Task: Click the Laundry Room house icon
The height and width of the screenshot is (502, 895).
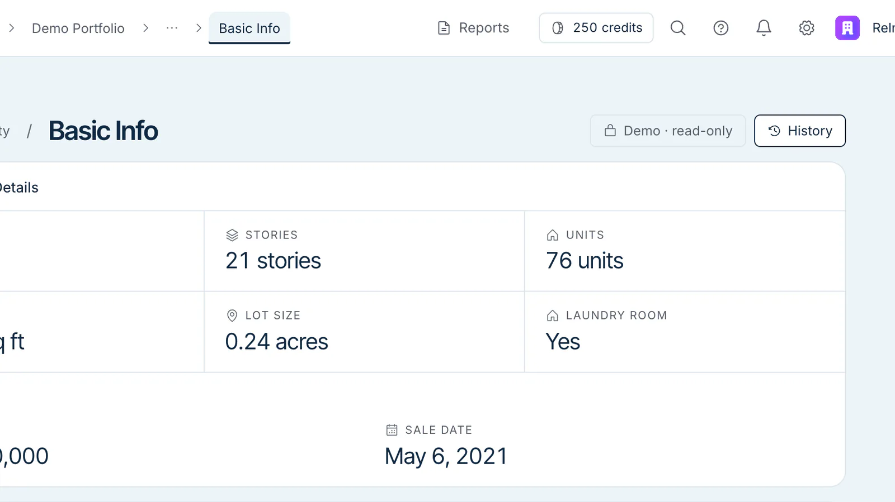Action: click(x=553, y=315)
